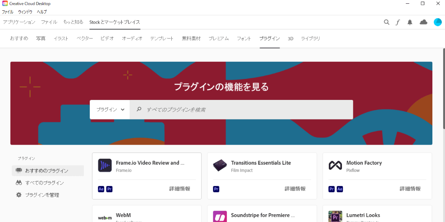Click the gear icon for managing plugins
This screenshot has height=222, width=445.
pos(19,195)
